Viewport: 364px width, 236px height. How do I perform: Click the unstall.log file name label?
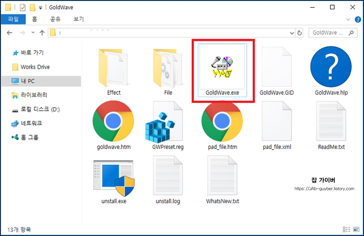pyautogui.click(x=168, y=201)
